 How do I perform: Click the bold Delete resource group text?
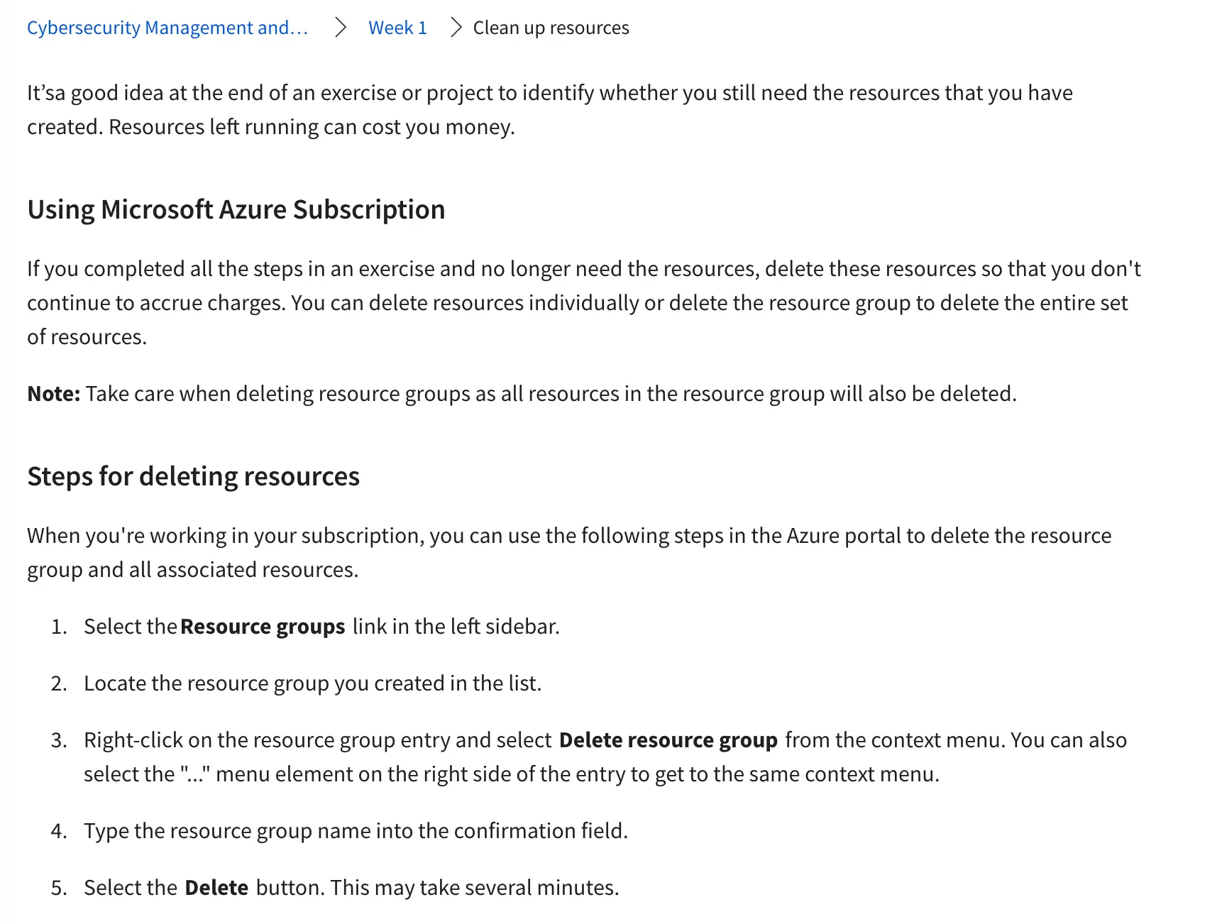[x=668, y=740]
